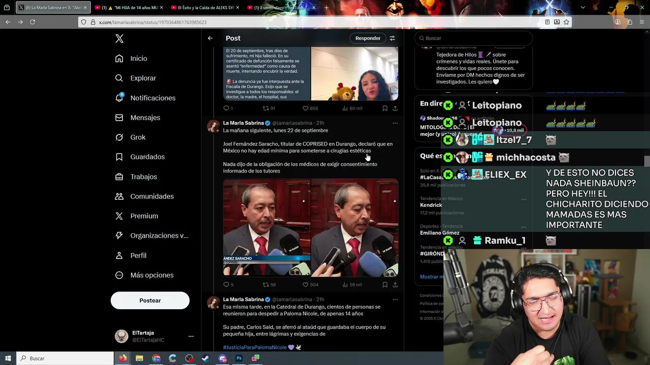Open La Marla Sabrina profile name, middle post
Image resolution: width=650 pixels, height=365 pixels.
[x=243, y=123]
